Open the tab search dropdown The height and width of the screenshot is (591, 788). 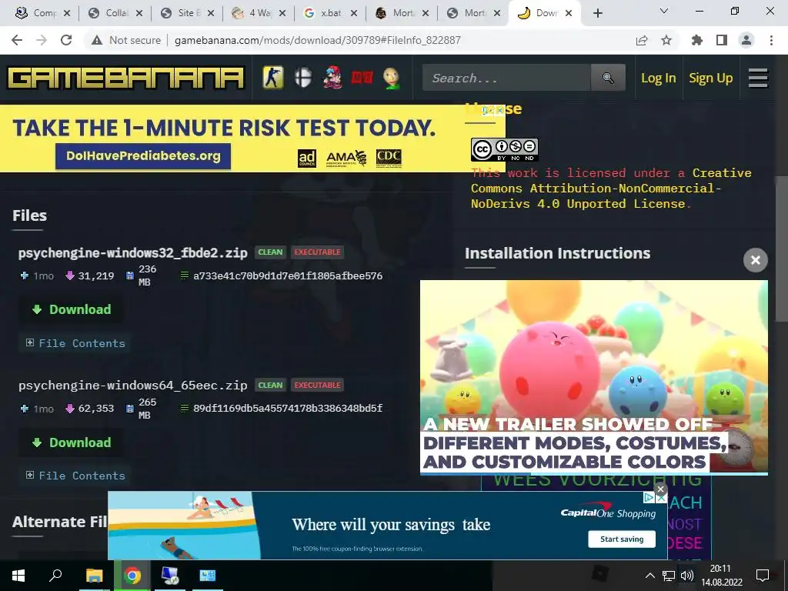664,11
